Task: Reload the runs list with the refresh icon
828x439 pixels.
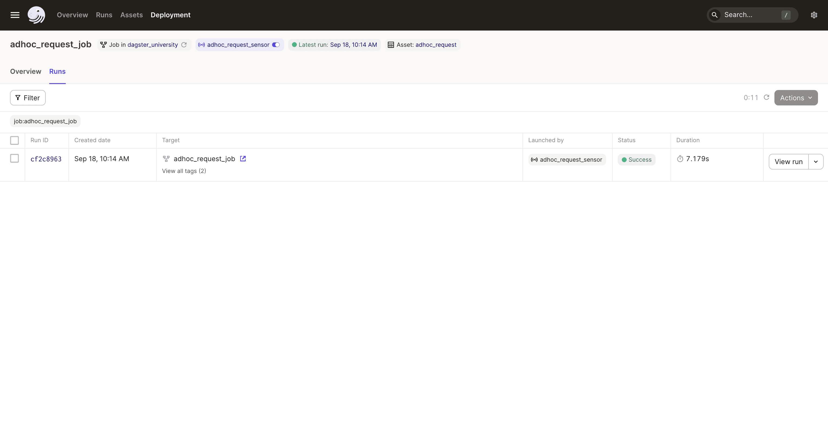Action: pos(767,97)
